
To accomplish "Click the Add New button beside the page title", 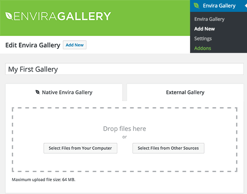I will coord(75,45).
